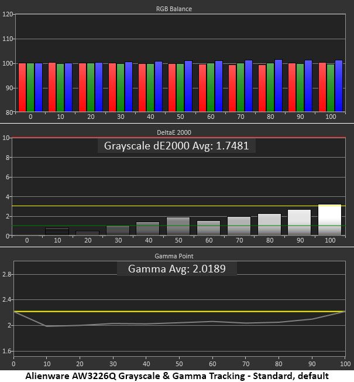354x382 pixels.
Task: Click the 2.4 label on the Gamma axis
Action: 7,299
